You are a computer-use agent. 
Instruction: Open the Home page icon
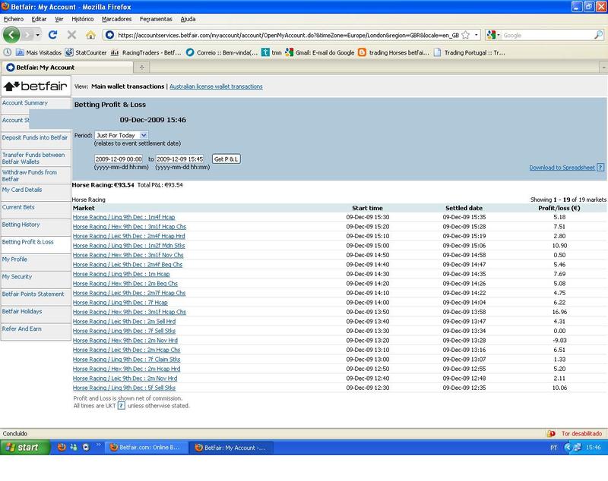click(90, 35)
